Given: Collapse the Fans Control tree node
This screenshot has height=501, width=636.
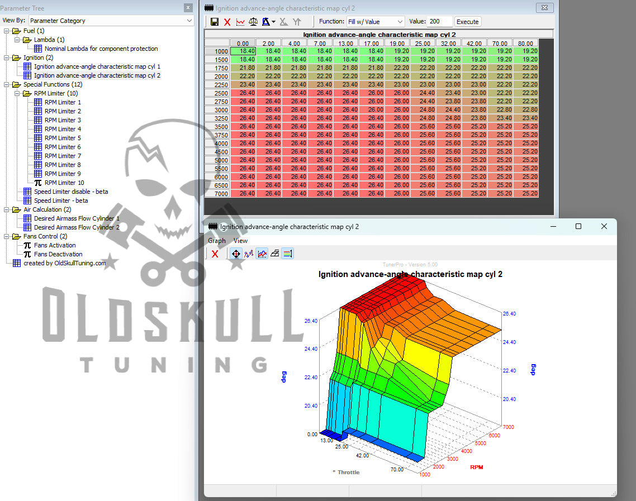Looking at the screenshot, I should [x=7, y=236].
